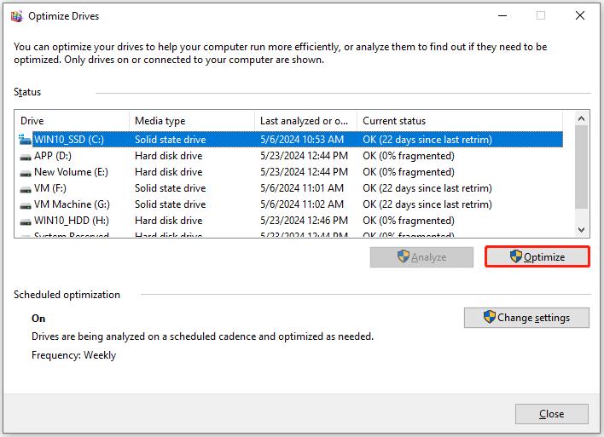Click the VM Machine (G:) drive icon
604x437 pixels.
click(26, 205)
